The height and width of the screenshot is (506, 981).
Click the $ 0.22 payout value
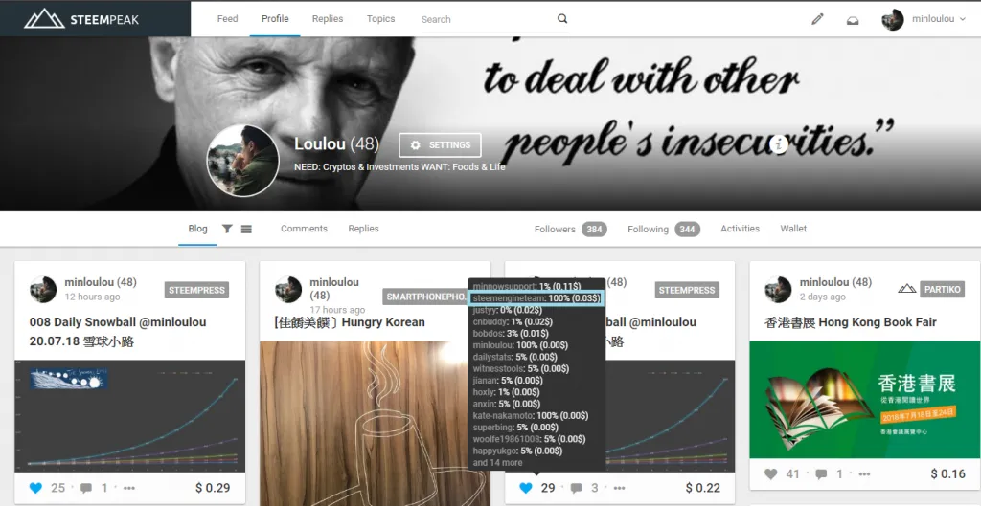click(x=702, y=488)
